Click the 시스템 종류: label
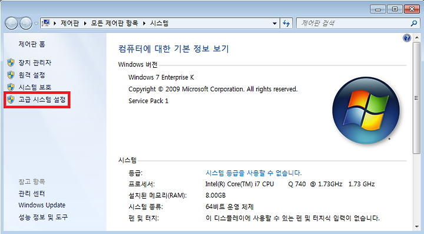 tap(146, 207)
